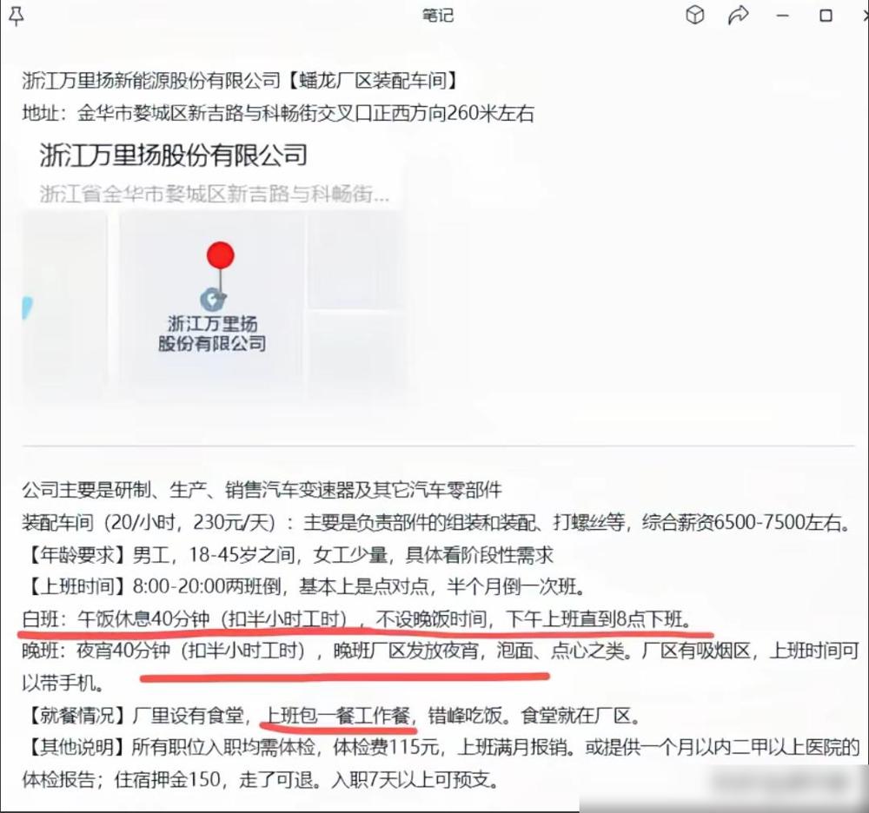Share the note using the curved arrow icon

[738, 15]
